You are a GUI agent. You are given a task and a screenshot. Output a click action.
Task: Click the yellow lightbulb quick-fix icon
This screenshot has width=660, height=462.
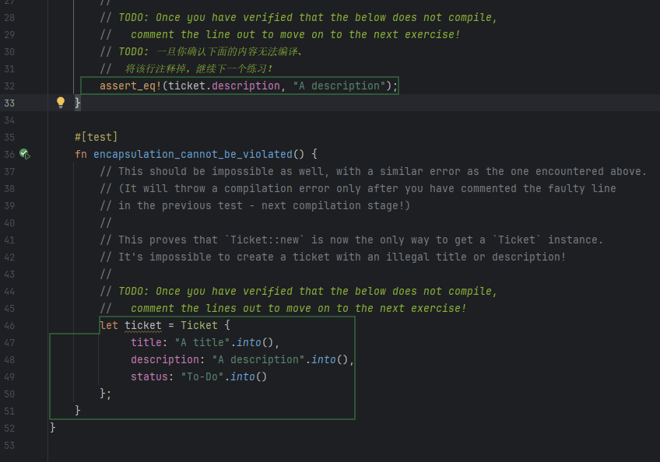point(61,103)
